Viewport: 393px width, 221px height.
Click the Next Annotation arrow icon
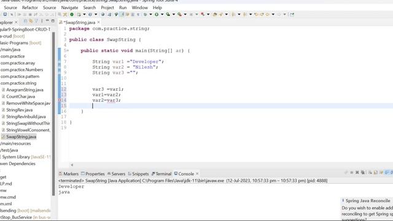pos(233,14)
